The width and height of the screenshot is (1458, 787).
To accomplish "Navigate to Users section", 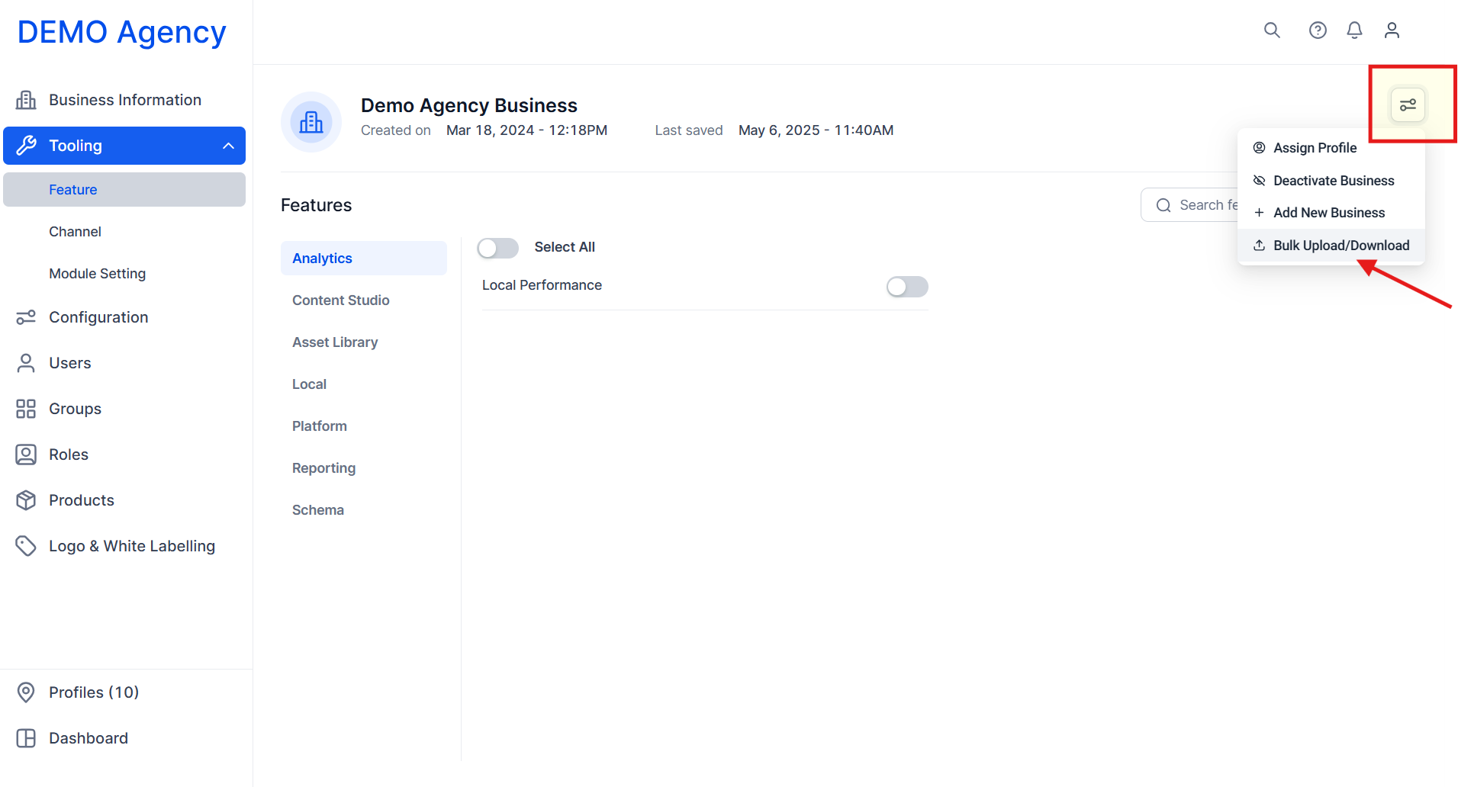I will (x=124, y=363).
